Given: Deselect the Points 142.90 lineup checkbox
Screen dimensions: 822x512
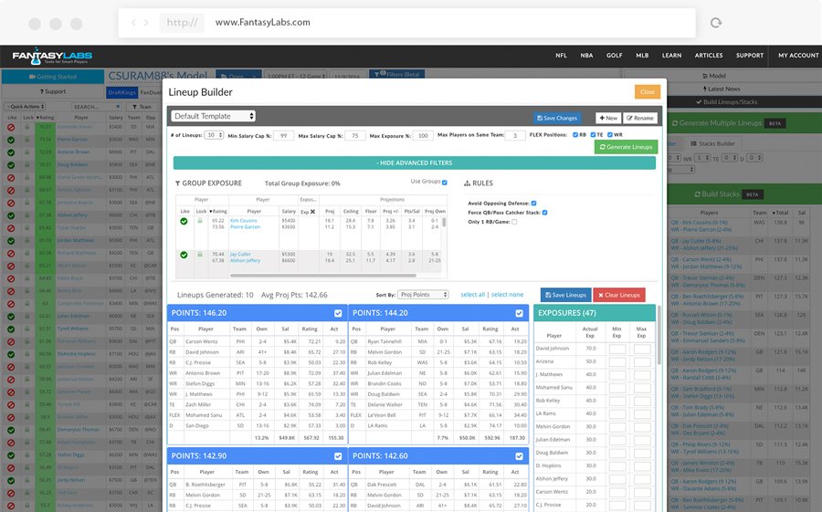Looking at the screenshot, I should tap(338, 456).
